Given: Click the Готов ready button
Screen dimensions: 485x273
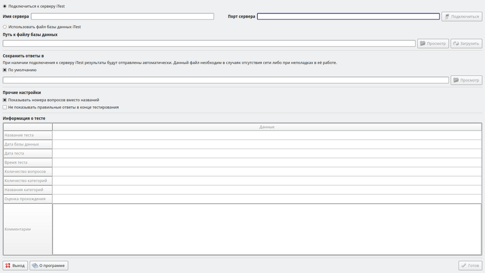Looking at the screenshot, I should [470, 266].
